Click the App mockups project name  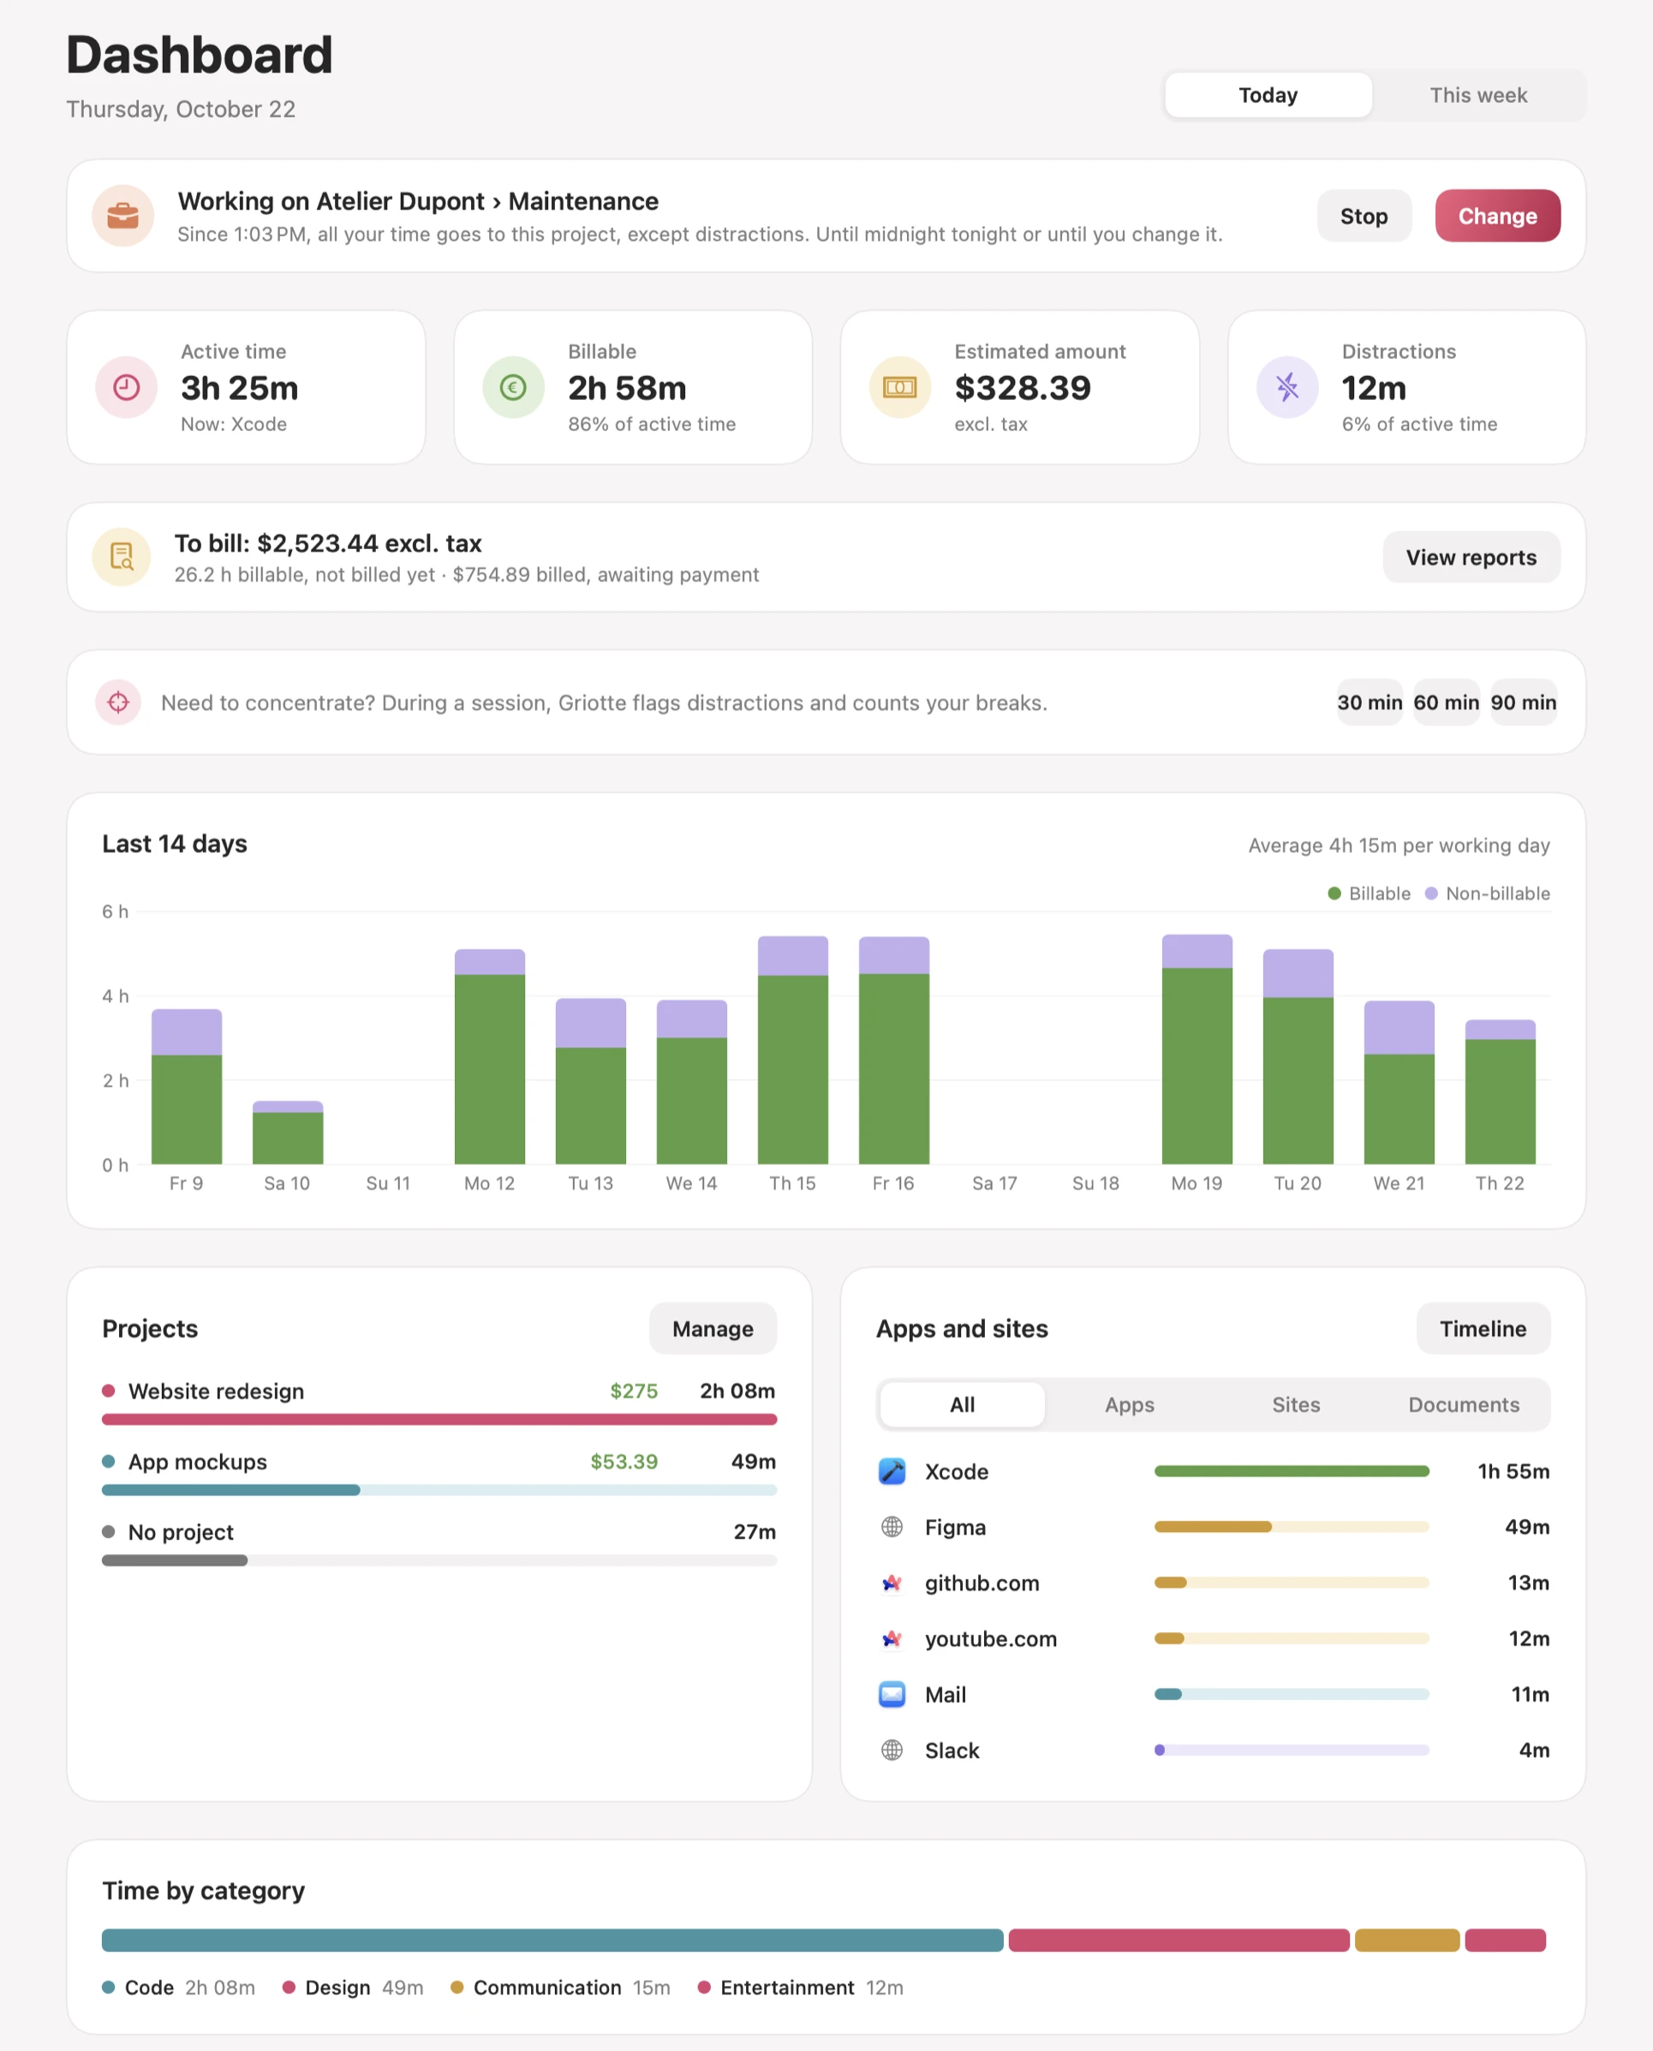tap(198, 1462)
